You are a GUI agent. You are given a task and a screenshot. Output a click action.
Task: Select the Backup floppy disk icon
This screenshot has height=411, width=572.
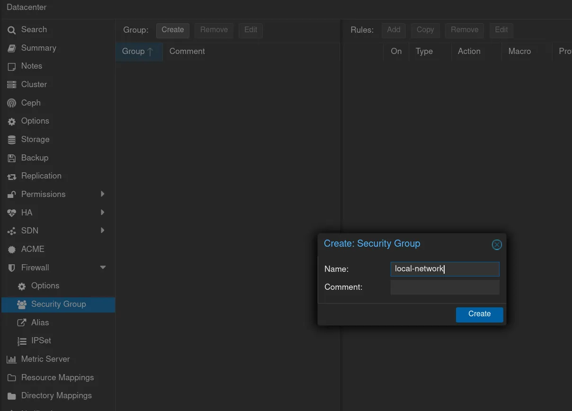pyautogui.click(x=12, y=158)
